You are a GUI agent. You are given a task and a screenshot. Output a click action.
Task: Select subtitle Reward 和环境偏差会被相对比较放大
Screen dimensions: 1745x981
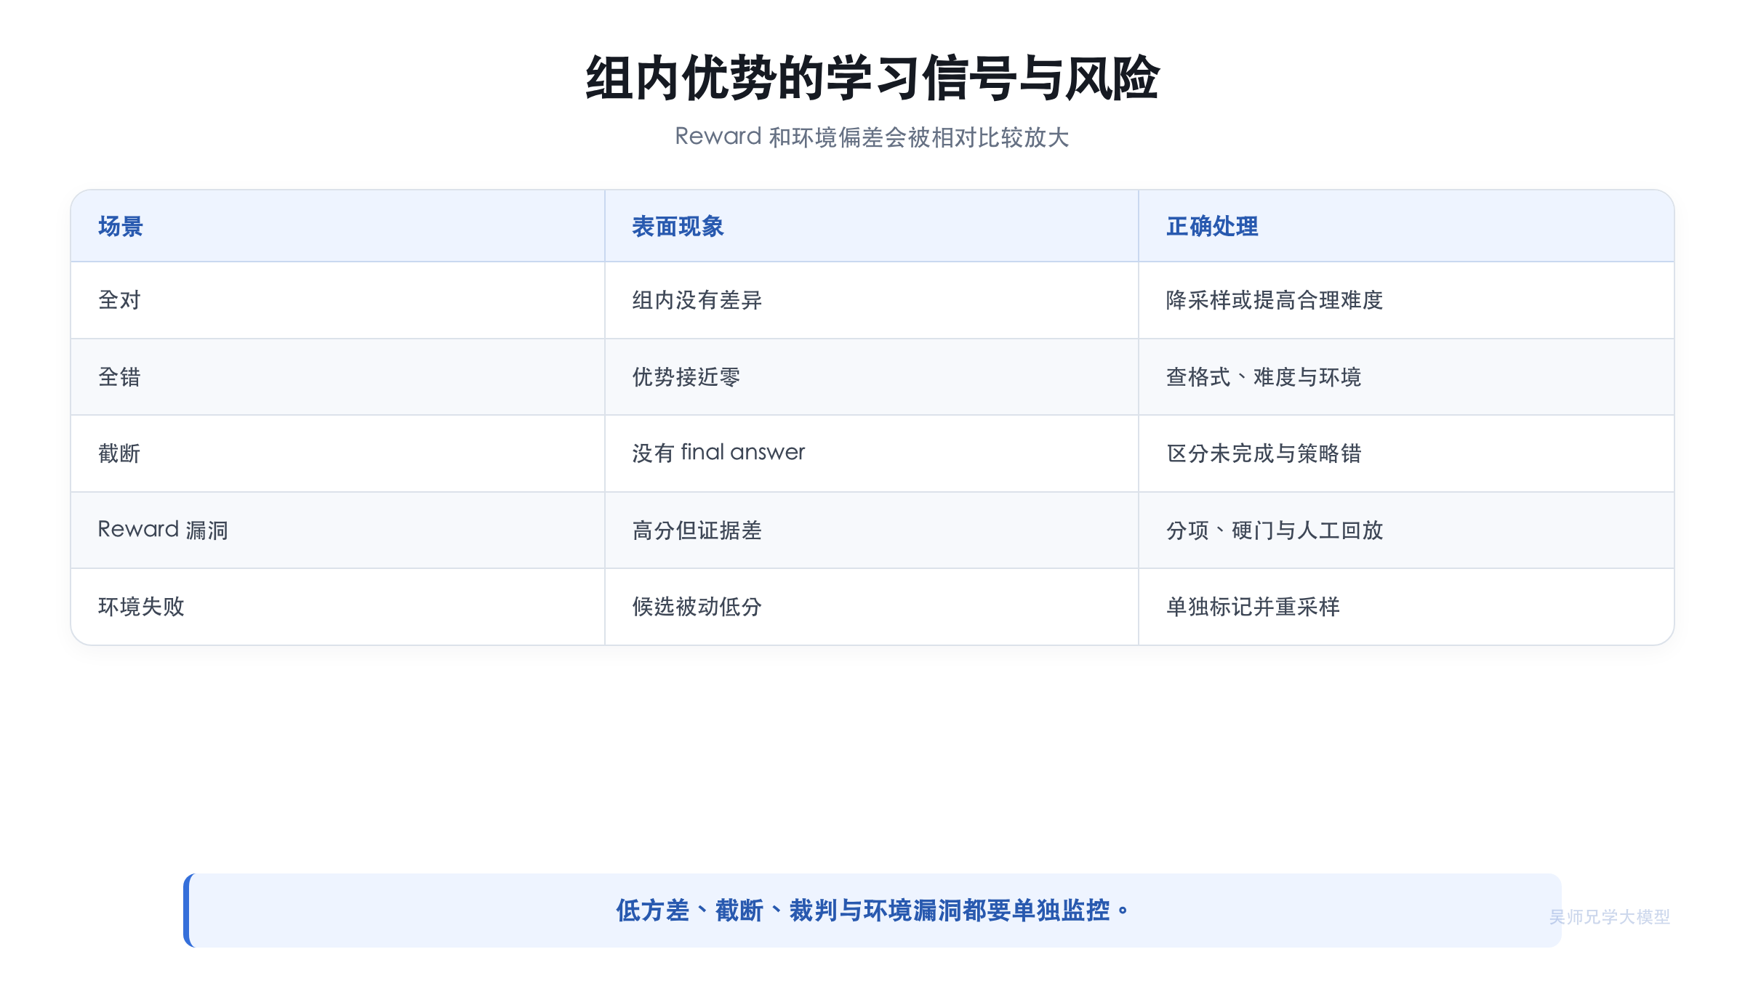(x=872, y=137)
